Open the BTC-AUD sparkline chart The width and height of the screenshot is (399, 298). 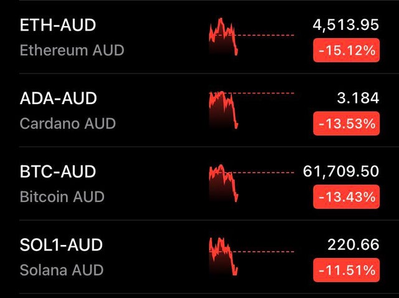251,183
